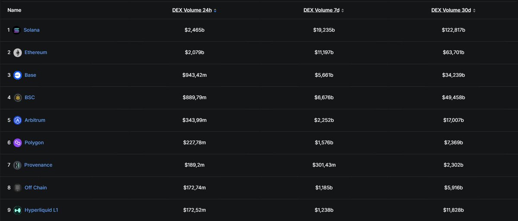Select Provenance 7d volume $301,43m
The height and width of the screenshot is (221, 518).
point(324,165)
